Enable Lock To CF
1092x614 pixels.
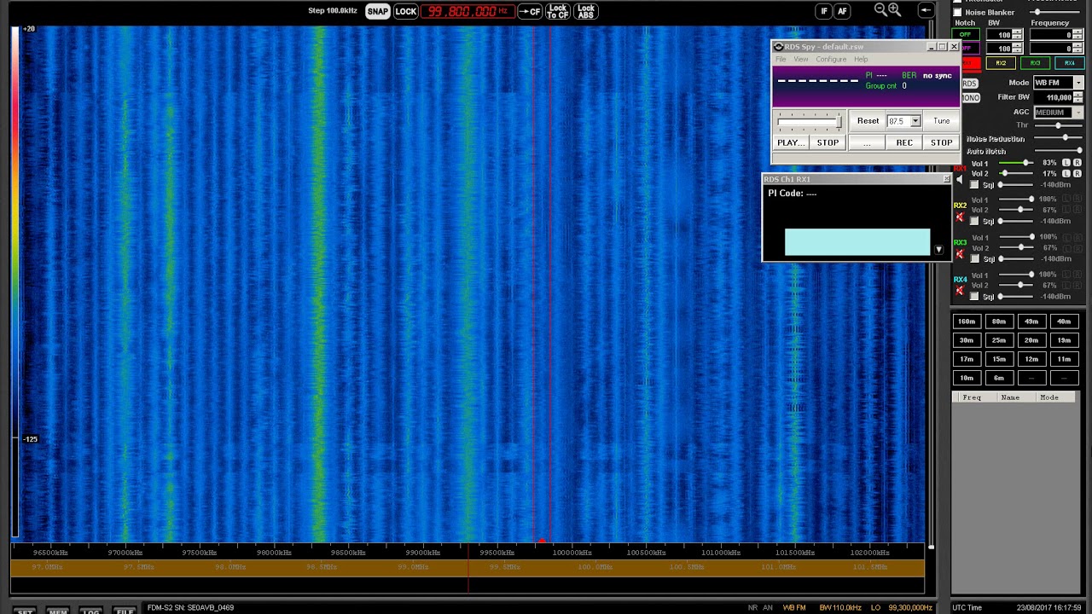pos(558,11)
